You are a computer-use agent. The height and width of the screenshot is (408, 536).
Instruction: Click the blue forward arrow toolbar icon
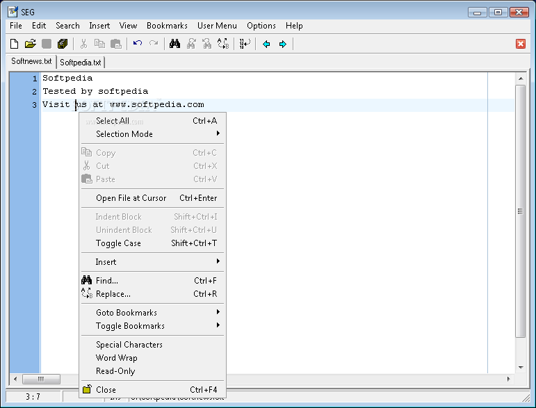pos(282,44)
